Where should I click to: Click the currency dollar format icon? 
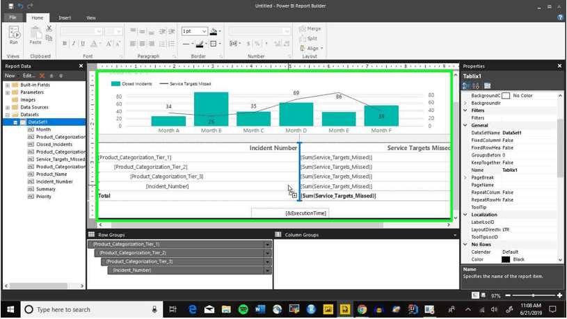(248, 44)
